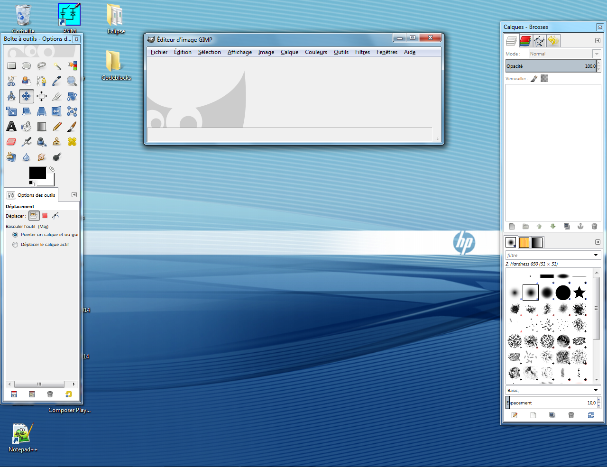Switch to the Motifs patterns tab
Screen dimensions: 607x467
coord(524,242)
